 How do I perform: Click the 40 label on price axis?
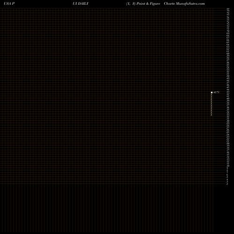coord(228,98)
